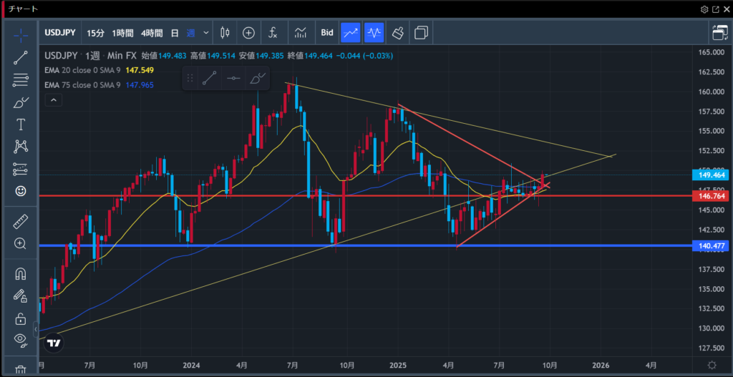733x377 pixels.
Task: Select the Text annotation tool
Action: coord(21,124)
